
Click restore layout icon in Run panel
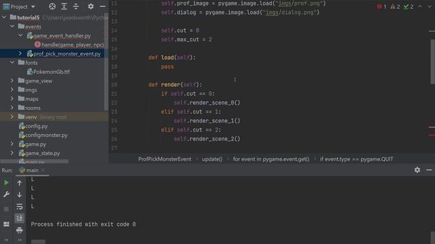tap(6, 224)
